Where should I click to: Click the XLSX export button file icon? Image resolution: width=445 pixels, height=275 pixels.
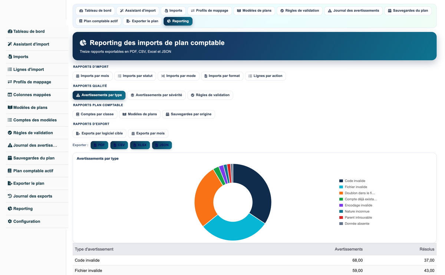point(135,145)
